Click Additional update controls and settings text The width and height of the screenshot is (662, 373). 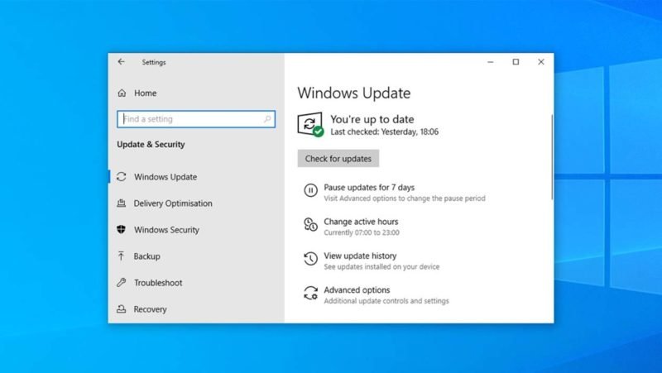(386, 301)
